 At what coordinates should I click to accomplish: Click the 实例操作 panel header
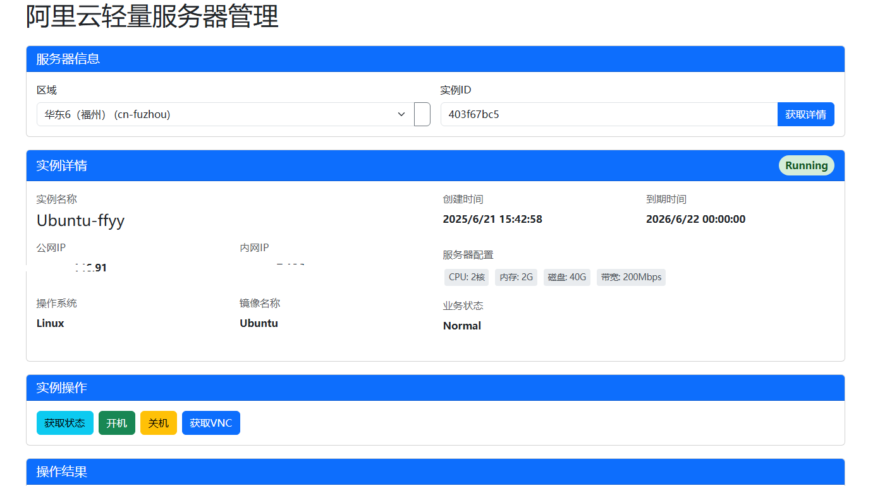(436, 388)
